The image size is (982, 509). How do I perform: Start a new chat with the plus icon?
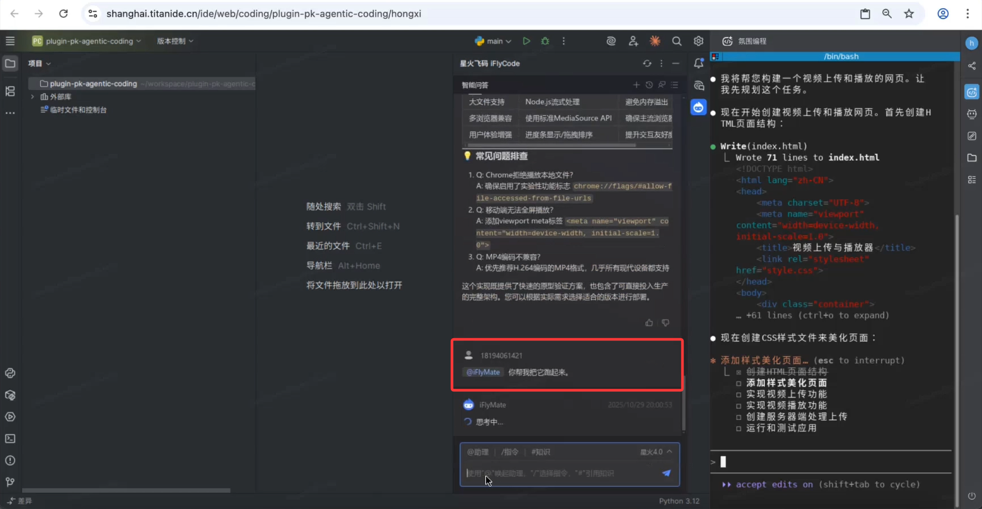(636, 85)
